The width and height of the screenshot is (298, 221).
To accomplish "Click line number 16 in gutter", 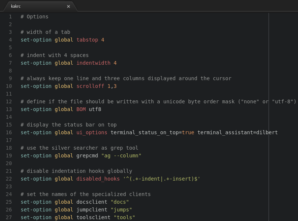I will pos(9,132).
